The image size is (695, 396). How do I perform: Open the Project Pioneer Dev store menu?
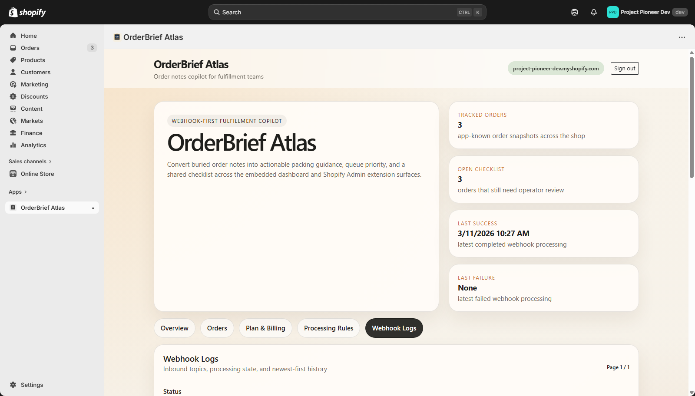pos(647,12)
